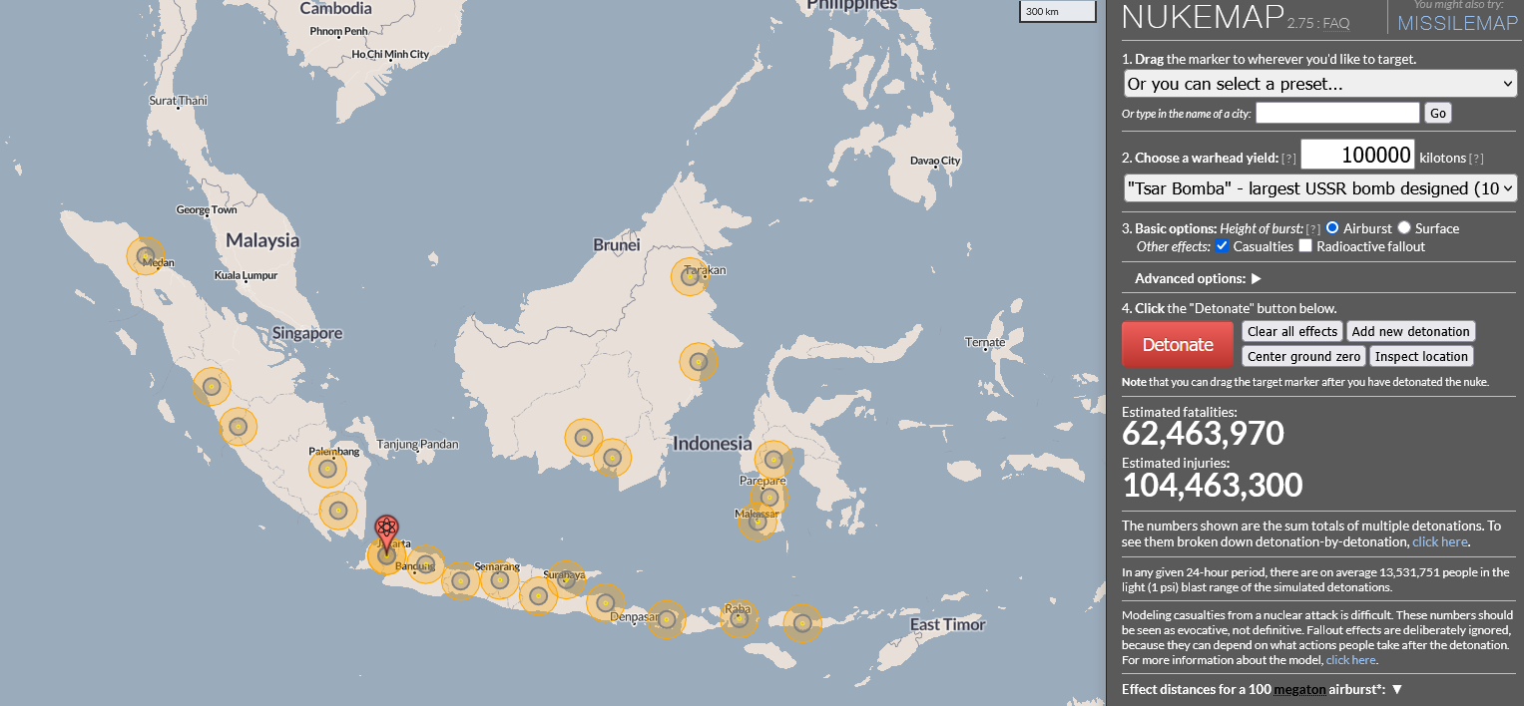The width and height of the screenshot is (1524, 706).
Task: Click Add new detonation
Action: 1410,331
